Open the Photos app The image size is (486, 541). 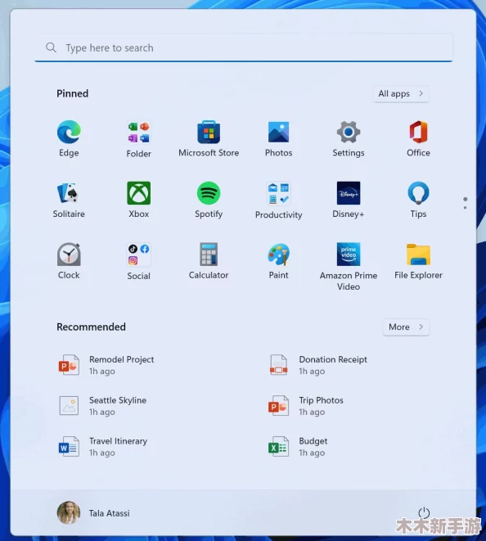(278, 132)
